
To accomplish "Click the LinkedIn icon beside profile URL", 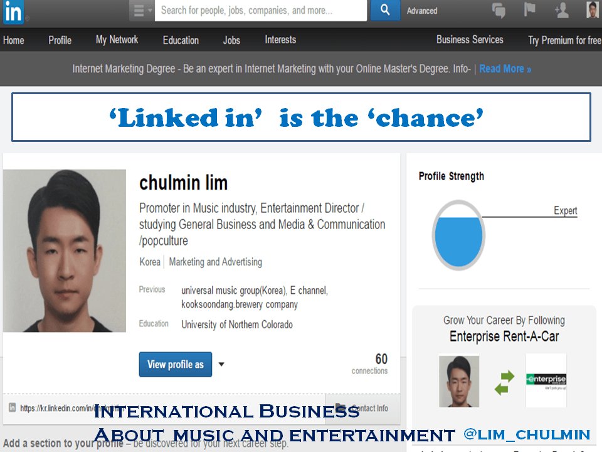I will tap(13, 407).
